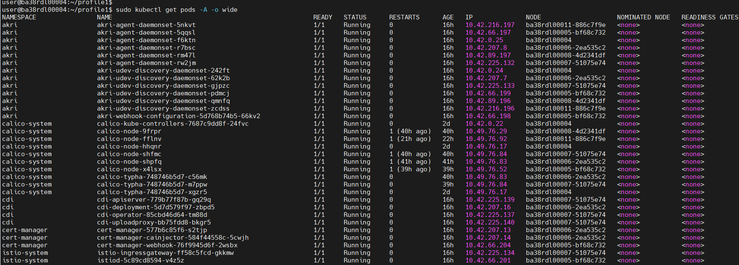Select the READINESS GATES column header
739x265 pixels.
[x=710, y=17]
